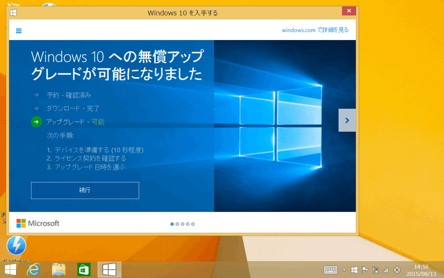Click the green arrow beside アップグレード - 可能
The width and height of the screenshot is (444, 278).
click(x=36, y=122)
